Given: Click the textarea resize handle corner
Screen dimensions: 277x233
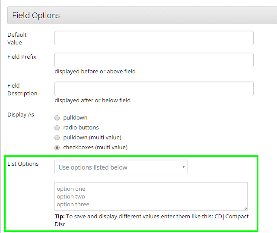Looking at the screenshot, I should pyautogui.click(x=245, y=208).
